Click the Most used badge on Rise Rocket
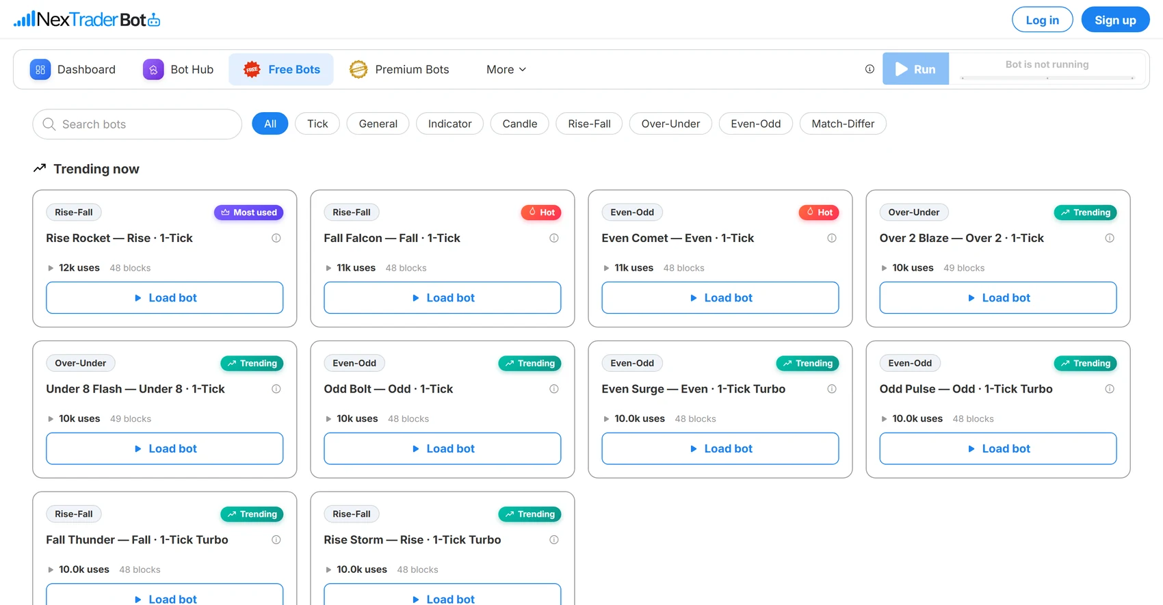1163x605 pixels. (249, 213)
